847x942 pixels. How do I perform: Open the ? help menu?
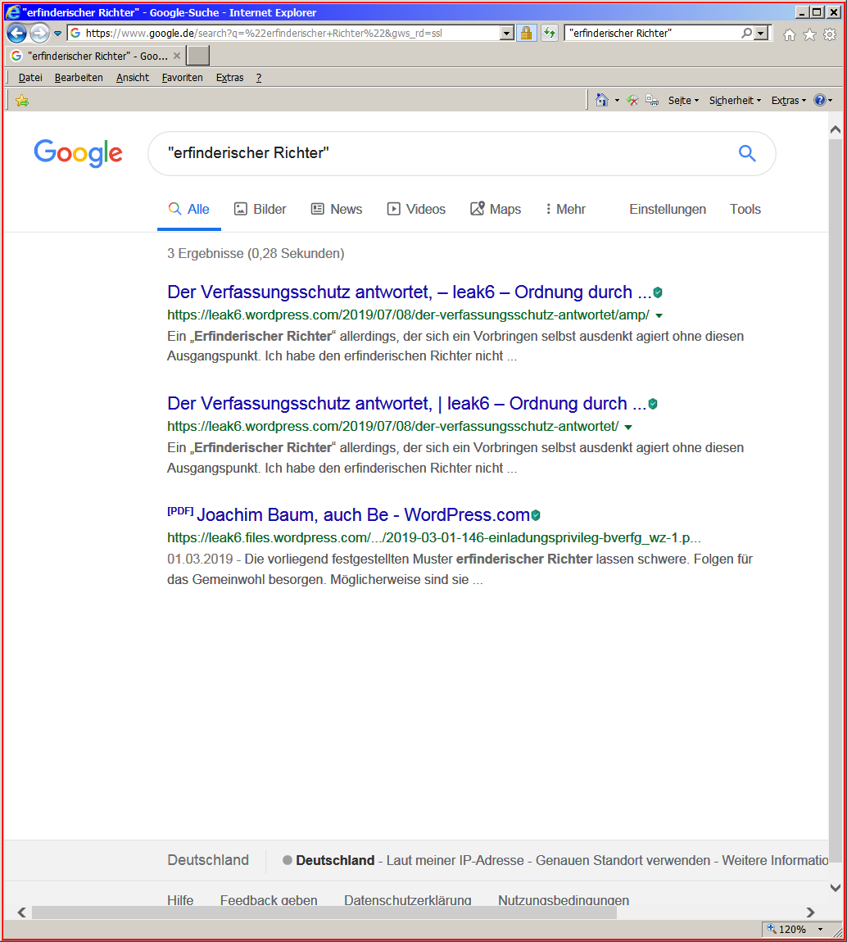pyautogui.click(x=259, y=78)
